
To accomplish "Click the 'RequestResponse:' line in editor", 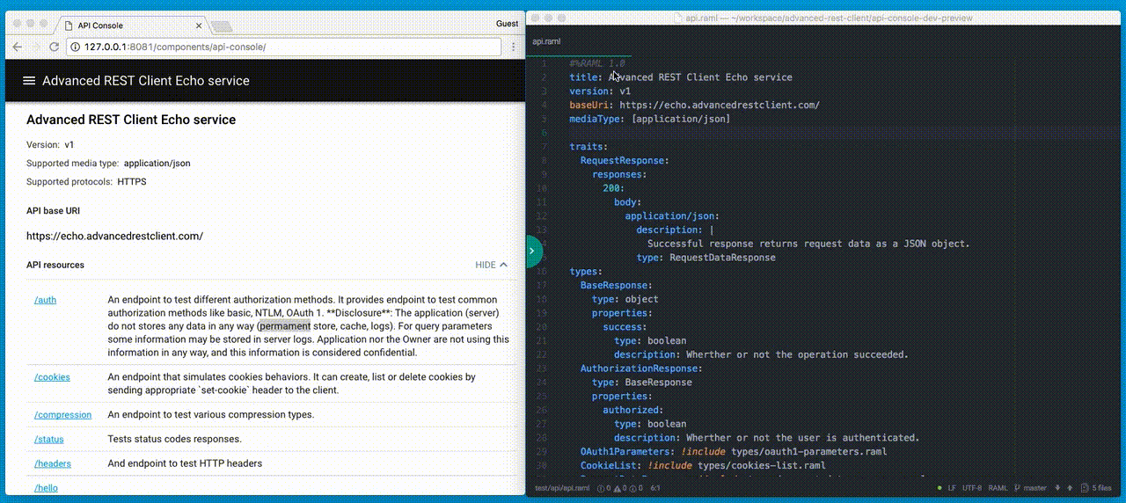I will pos(625,160).
